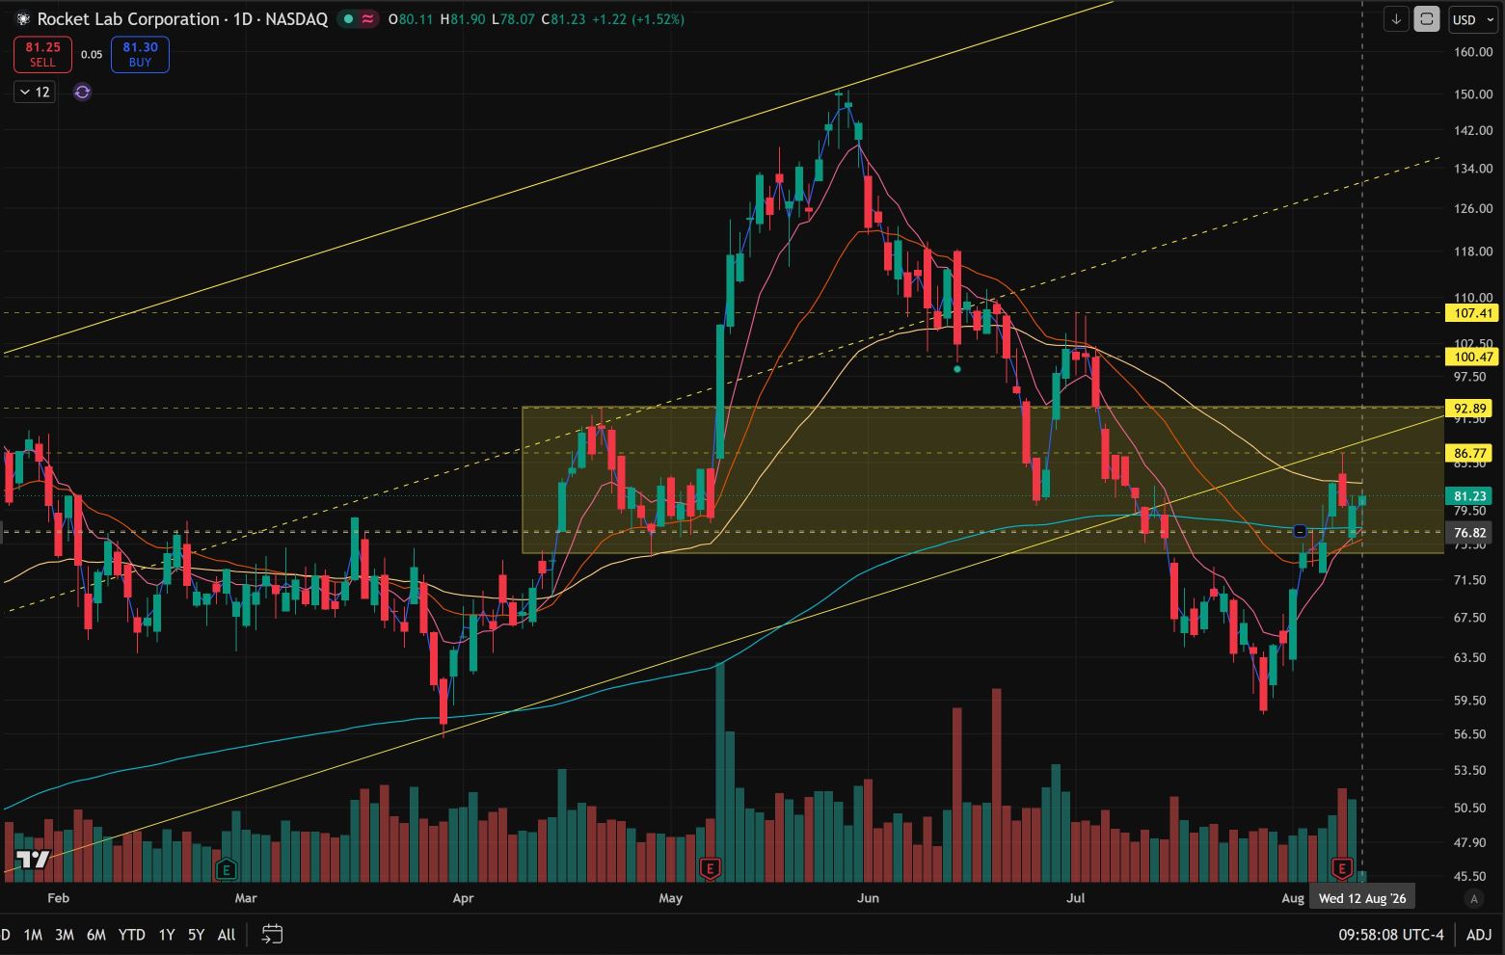Select the 5Y time range
1505x955 pixels.
[197, 935]
